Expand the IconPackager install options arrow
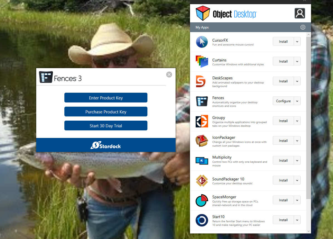Viewport: 333px width, 239px height. [297, 140]
